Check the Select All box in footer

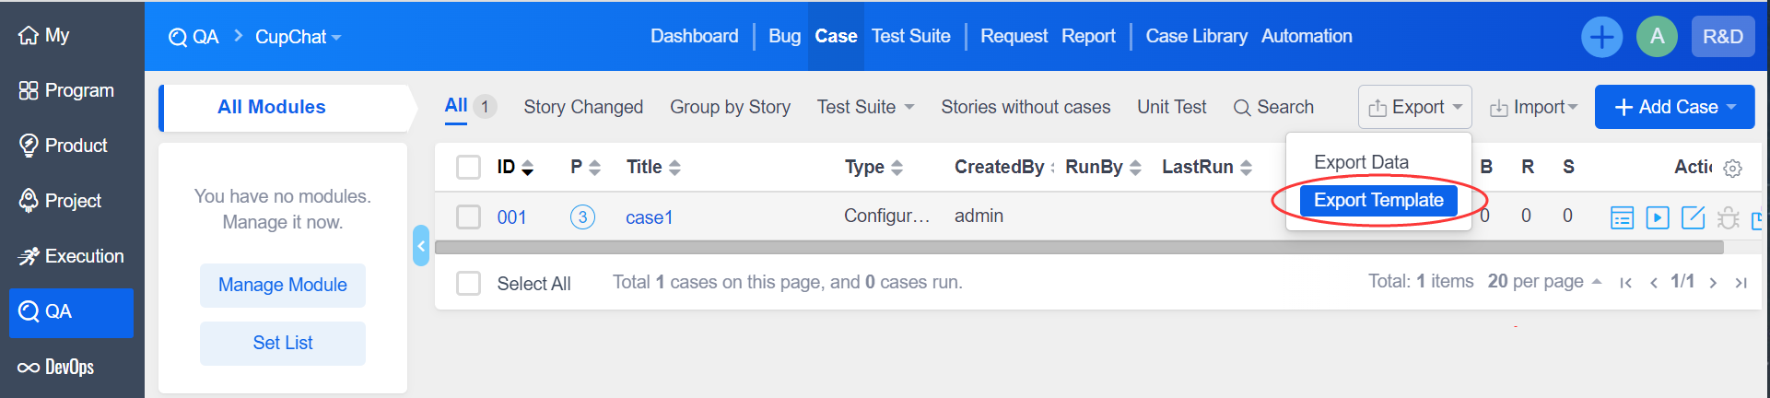point(469,283)
